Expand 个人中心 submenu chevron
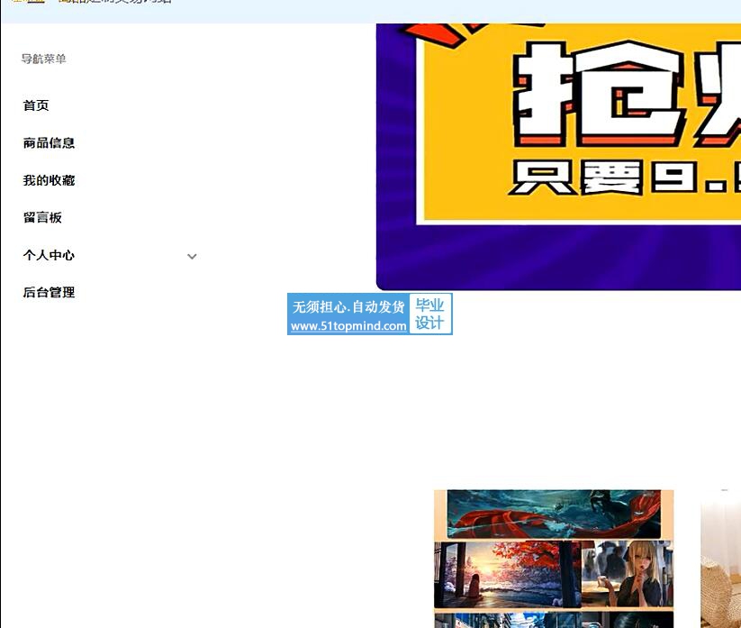The height and width of the screenshot is (628, 741). [192, 256]
